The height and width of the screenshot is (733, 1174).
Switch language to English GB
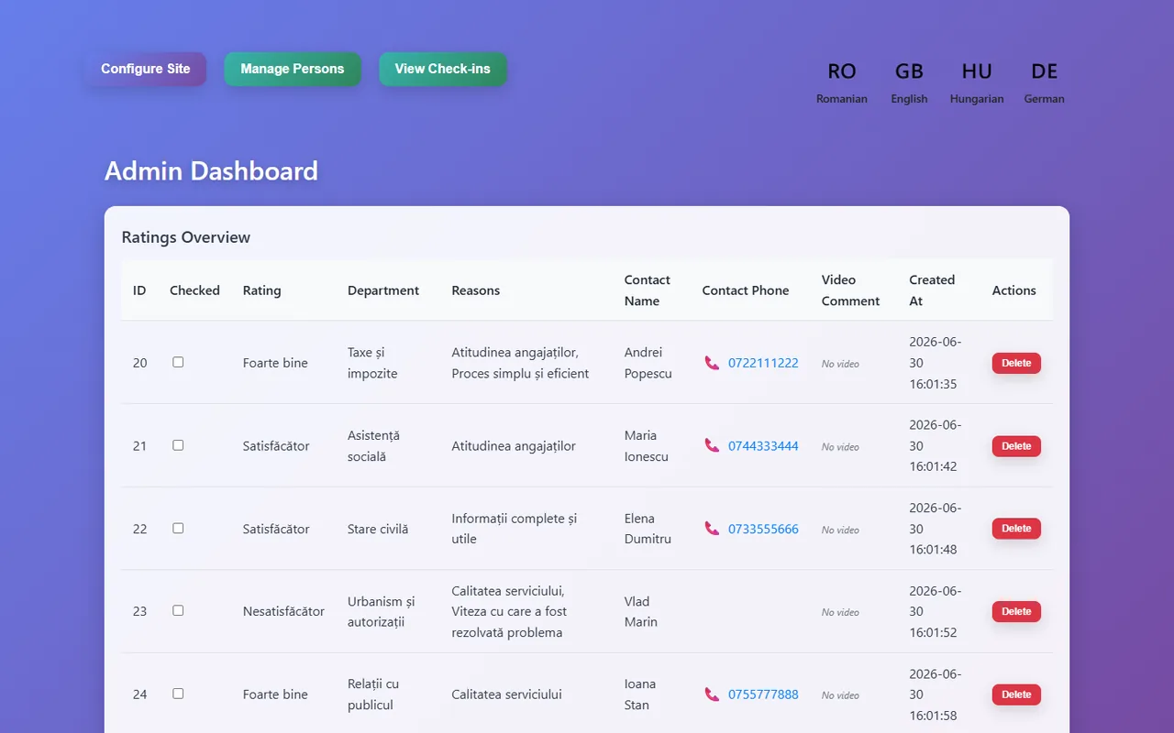pyautogui.click(x=909, y=82)
